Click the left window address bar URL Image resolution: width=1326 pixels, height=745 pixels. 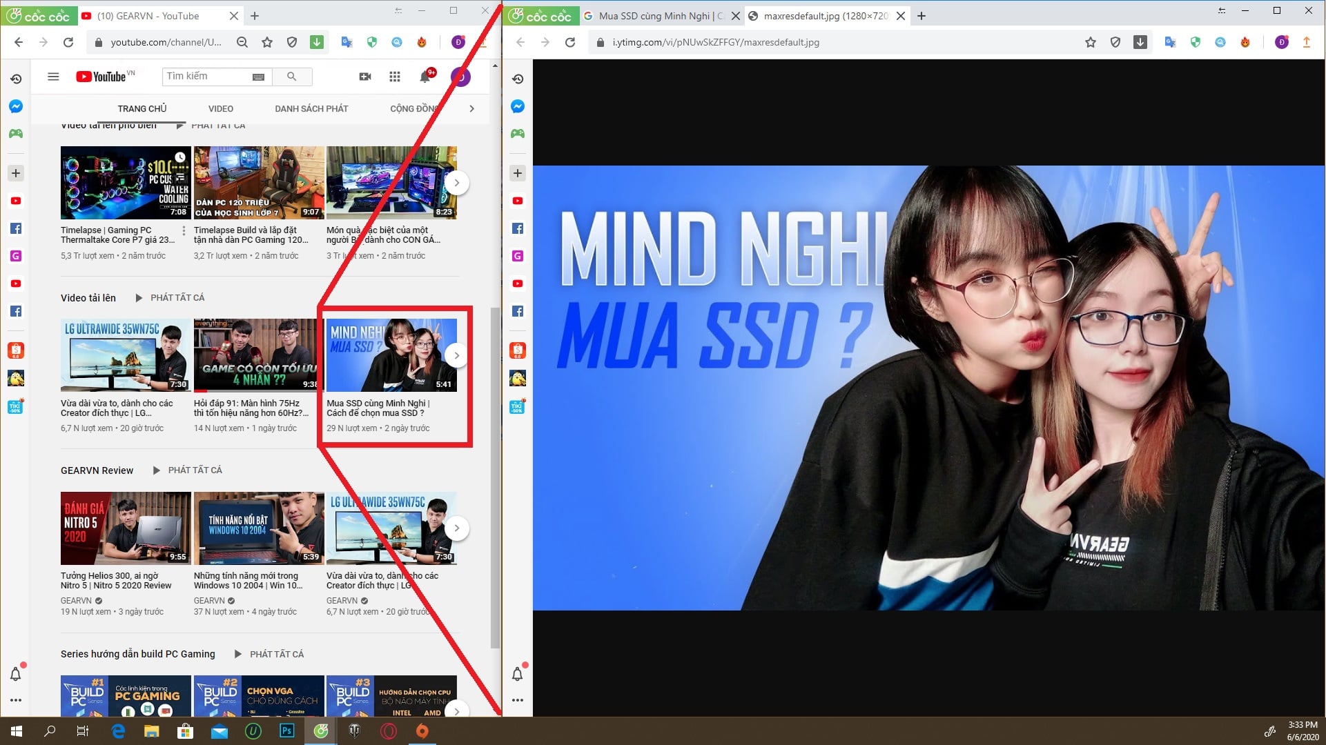[166, 42]
